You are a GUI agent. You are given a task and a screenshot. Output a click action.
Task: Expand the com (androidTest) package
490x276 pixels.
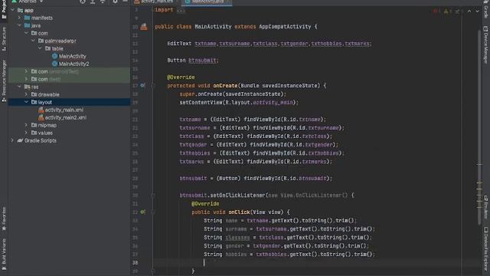[26, 71]
